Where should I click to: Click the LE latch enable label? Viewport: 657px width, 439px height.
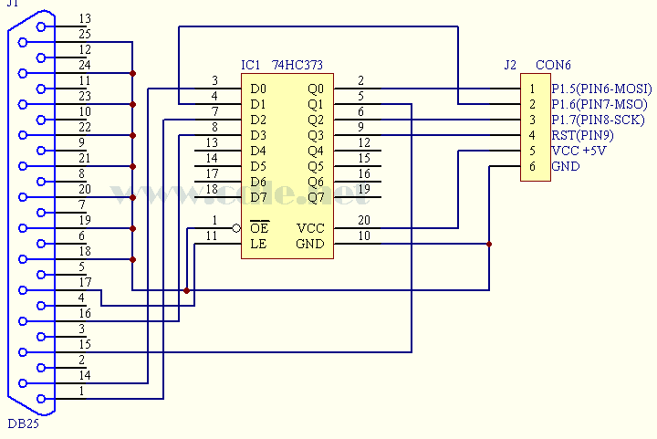pyautogui.click(x=257, y=245)
